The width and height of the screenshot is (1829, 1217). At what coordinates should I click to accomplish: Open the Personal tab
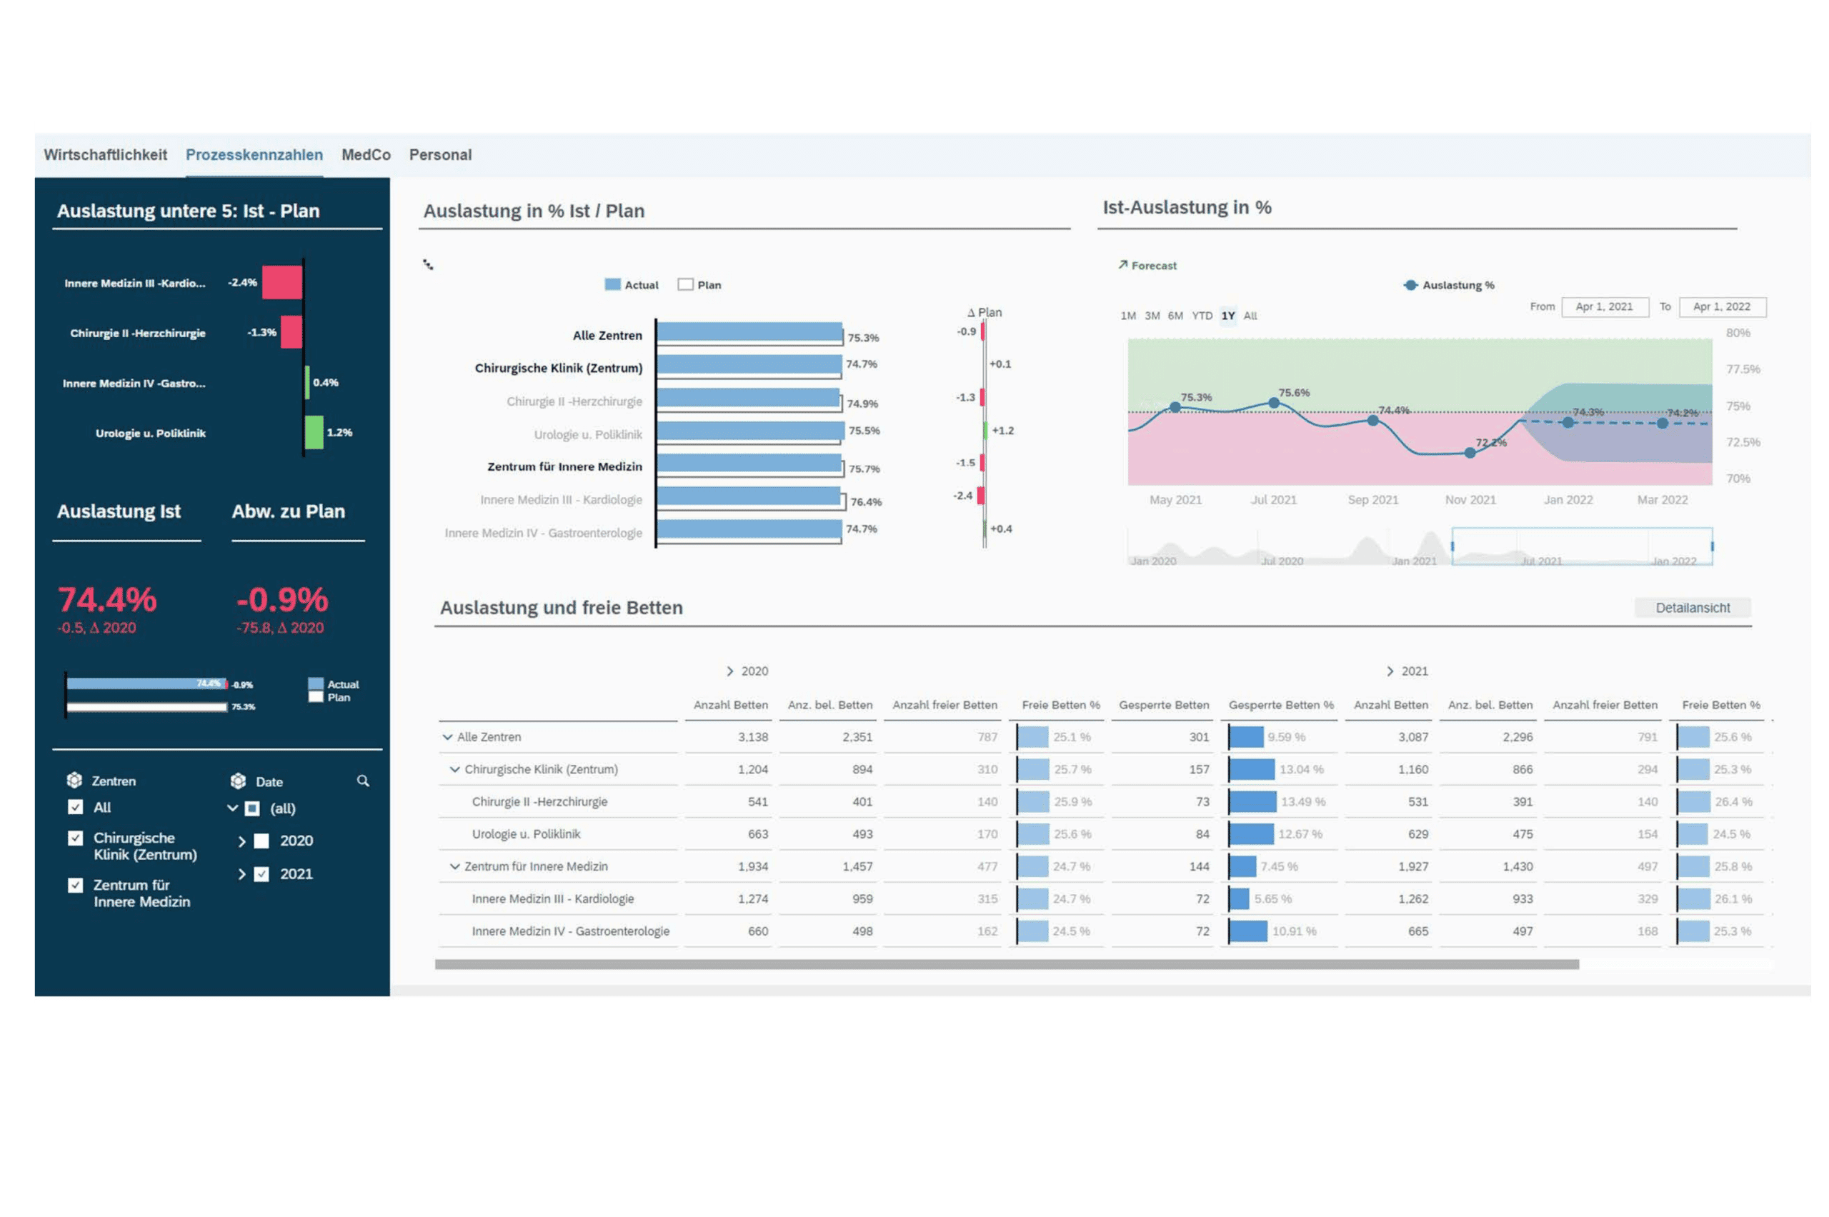(440, 154)
